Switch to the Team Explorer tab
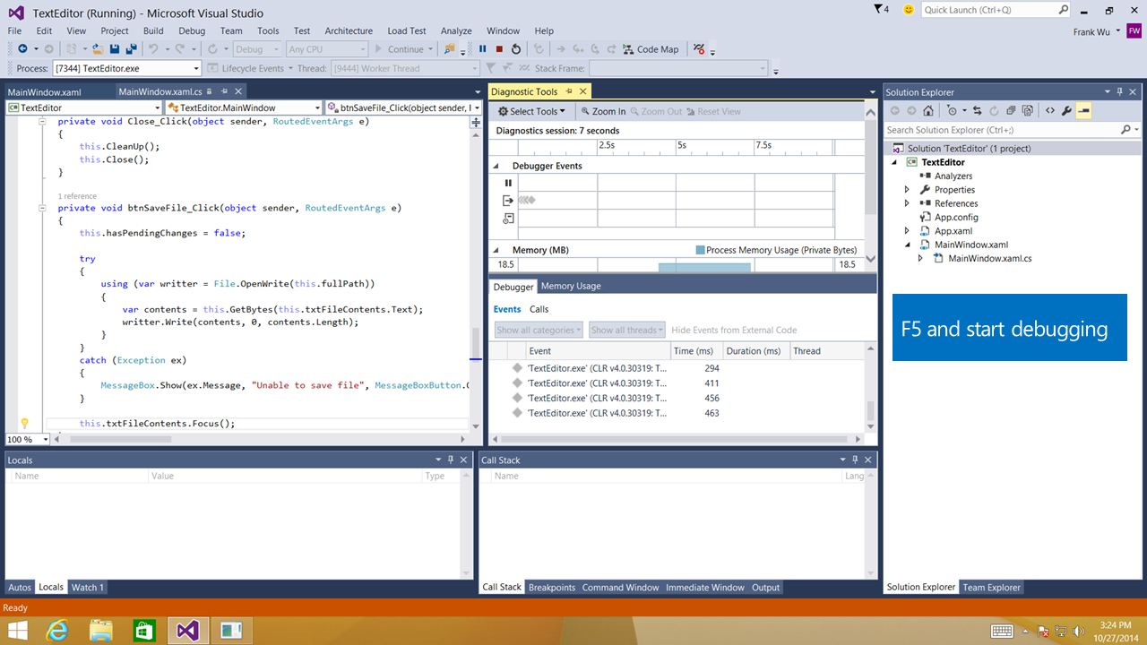Screen dimensions: 1147x645 [991, 588]
